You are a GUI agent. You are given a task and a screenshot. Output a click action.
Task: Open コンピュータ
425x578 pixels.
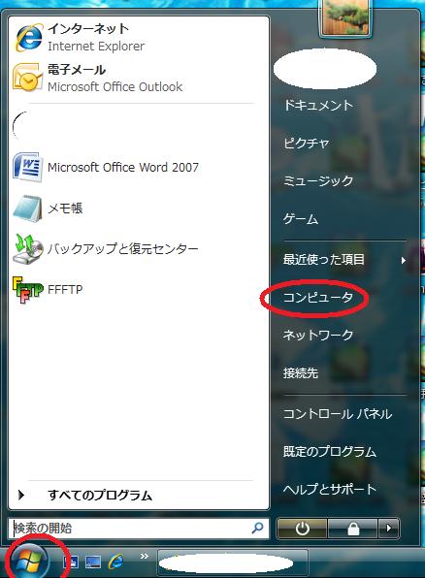(x=318, y=297)
